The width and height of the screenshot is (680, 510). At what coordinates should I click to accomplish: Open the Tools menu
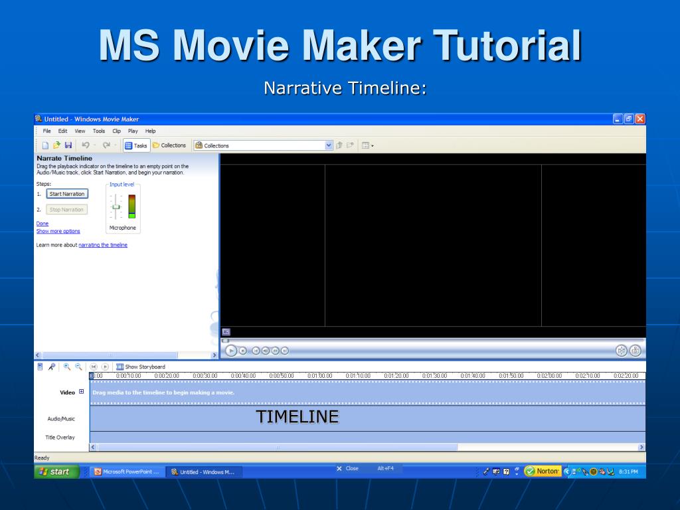click(99, 131)
